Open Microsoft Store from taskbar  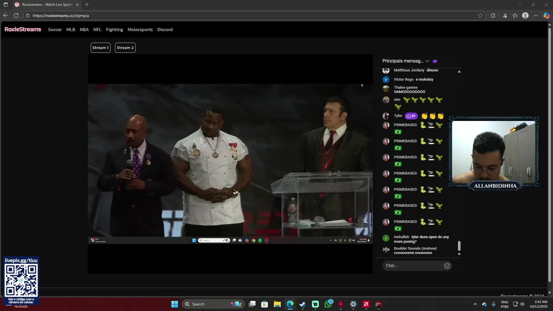click(x=265, y=304)
